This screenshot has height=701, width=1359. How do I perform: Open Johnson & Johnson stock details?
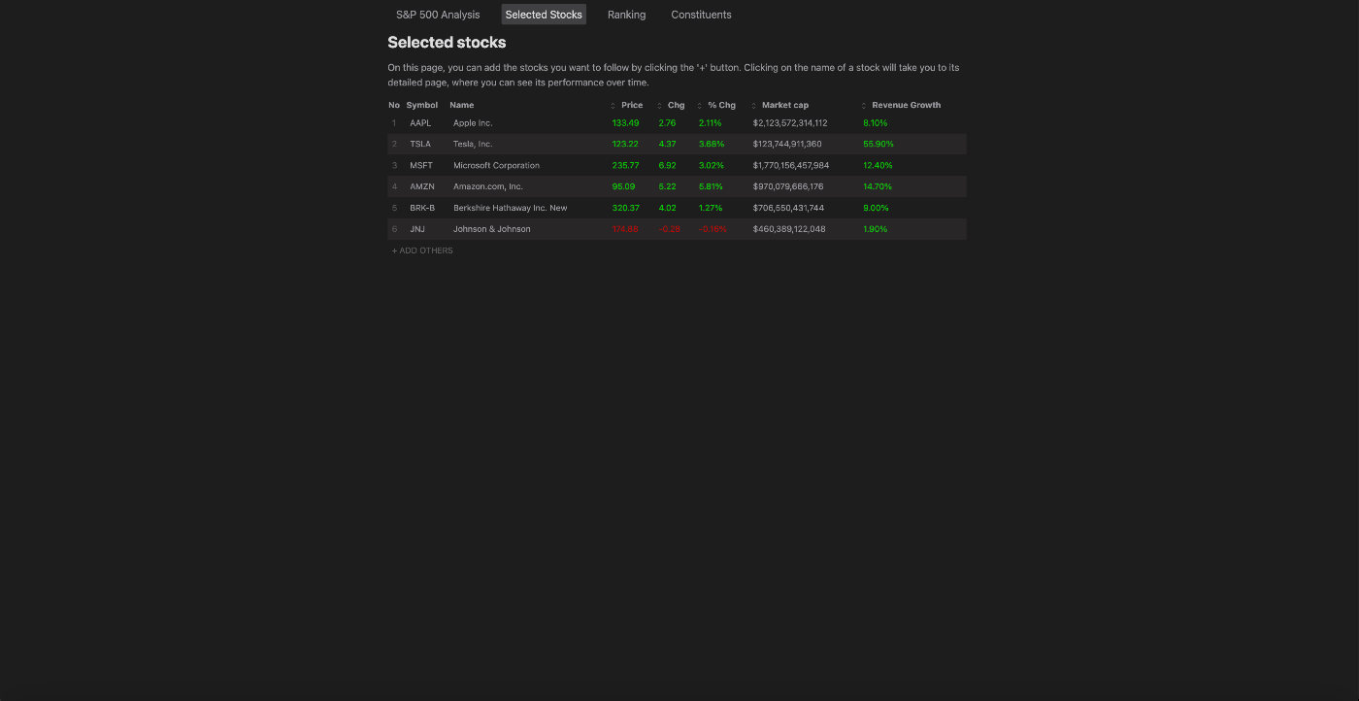coord(492,230)
